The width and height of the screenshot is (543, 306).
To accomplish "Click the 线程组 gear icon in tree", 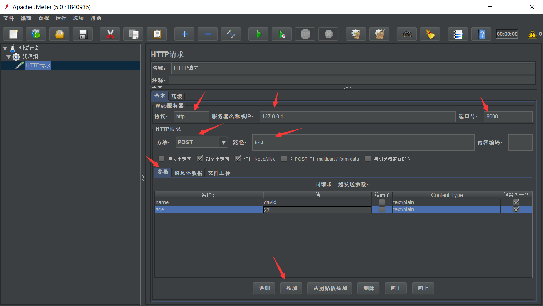I will tap(16, 57).
